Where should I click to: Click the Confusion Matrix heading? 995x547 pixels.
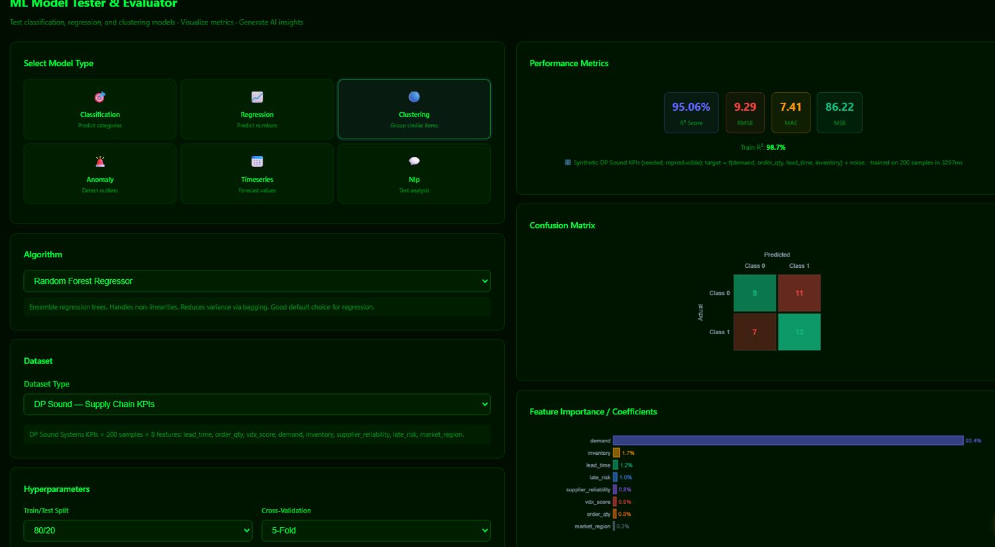click(x=562, y=225)
